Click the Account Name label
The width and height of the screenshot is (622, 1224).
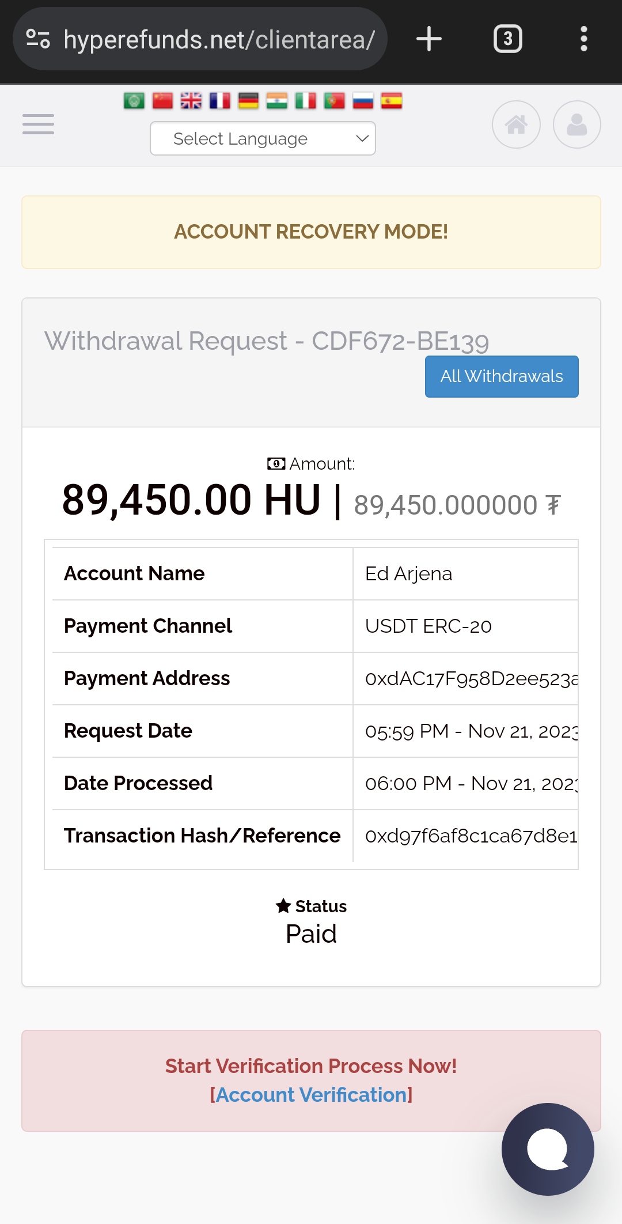pyautogui.click(x=134, y=573)
